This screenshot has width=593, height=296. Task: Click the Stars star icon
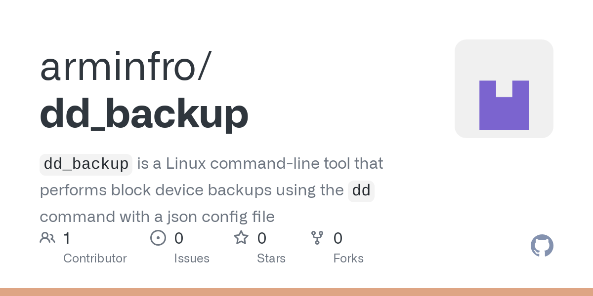tap(241, 238)
